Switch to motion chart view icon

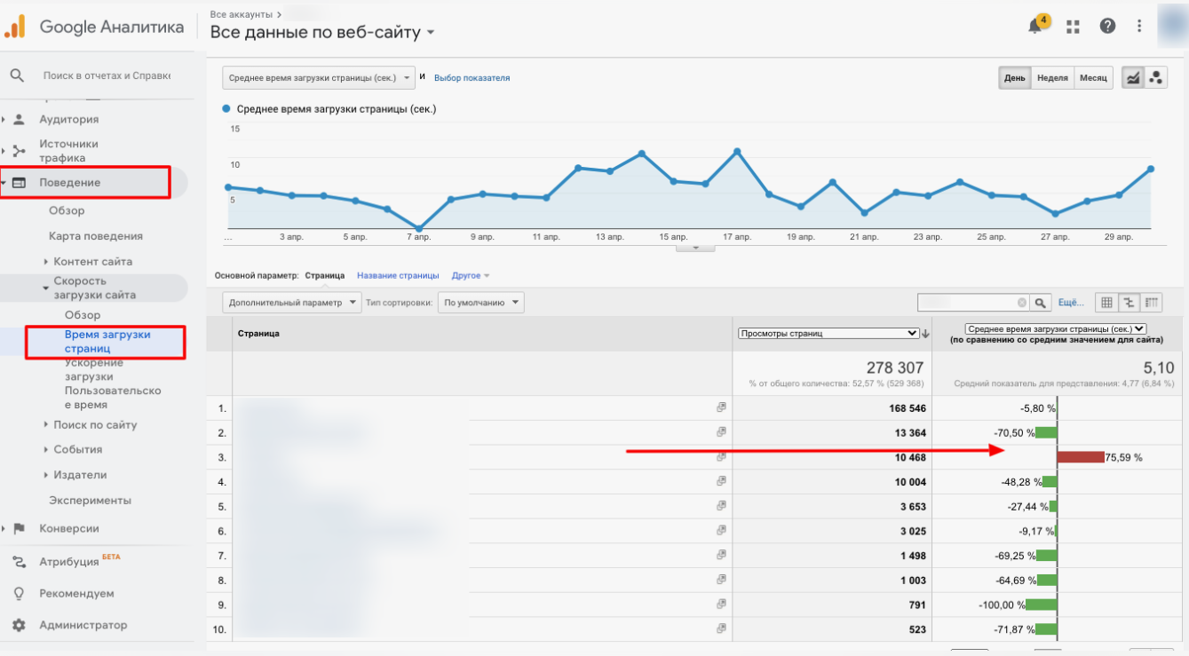tap(1155, 78)
